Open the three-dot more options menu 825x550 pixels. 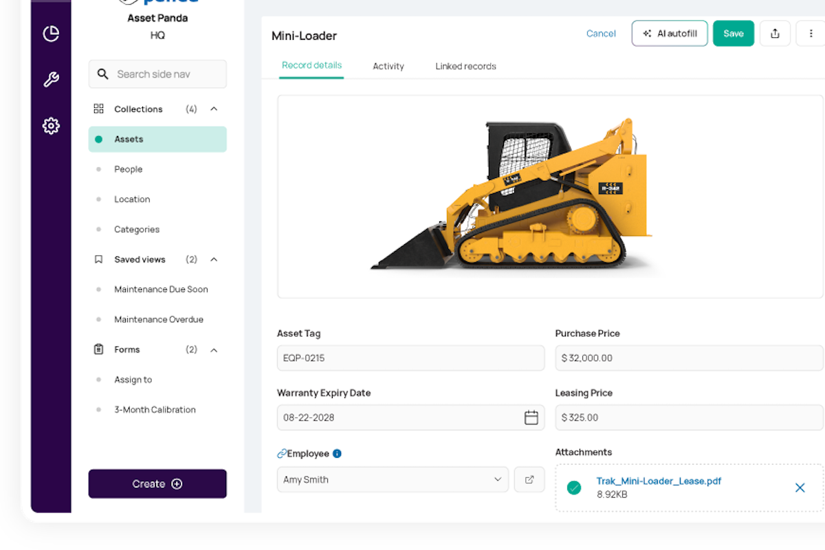pyautogui.click(x=811, y=34)
